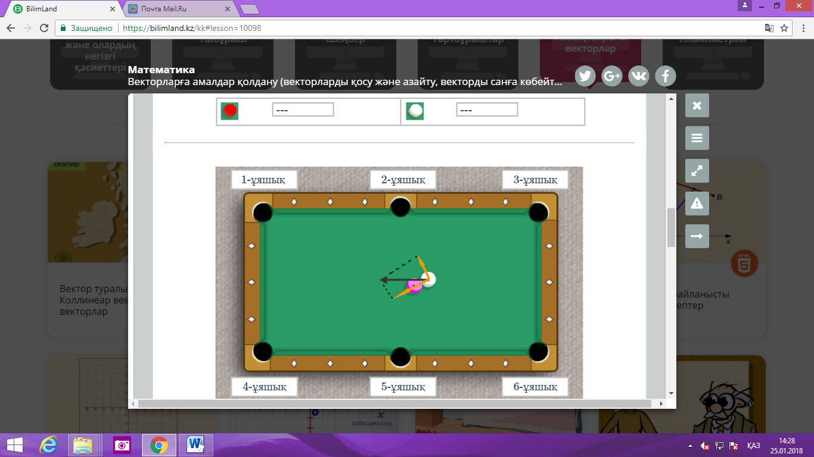This screenshot has width=814, height=457.
Task: Expand the lesson to fullscreen
Action: click(697, 171)
